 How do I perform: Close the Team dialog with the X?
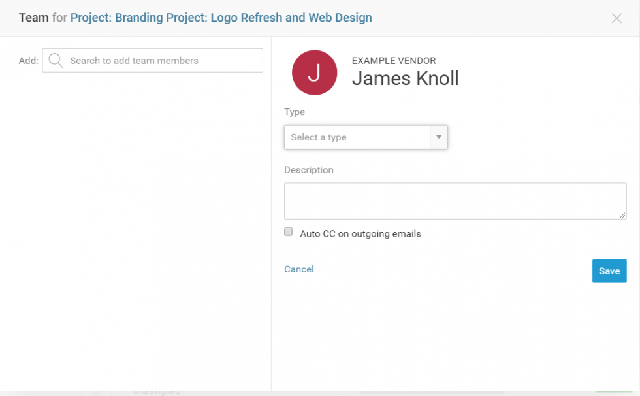pos(616,18)
